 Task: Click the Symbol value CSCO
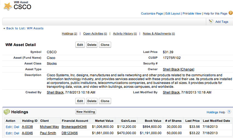(51, 52)
